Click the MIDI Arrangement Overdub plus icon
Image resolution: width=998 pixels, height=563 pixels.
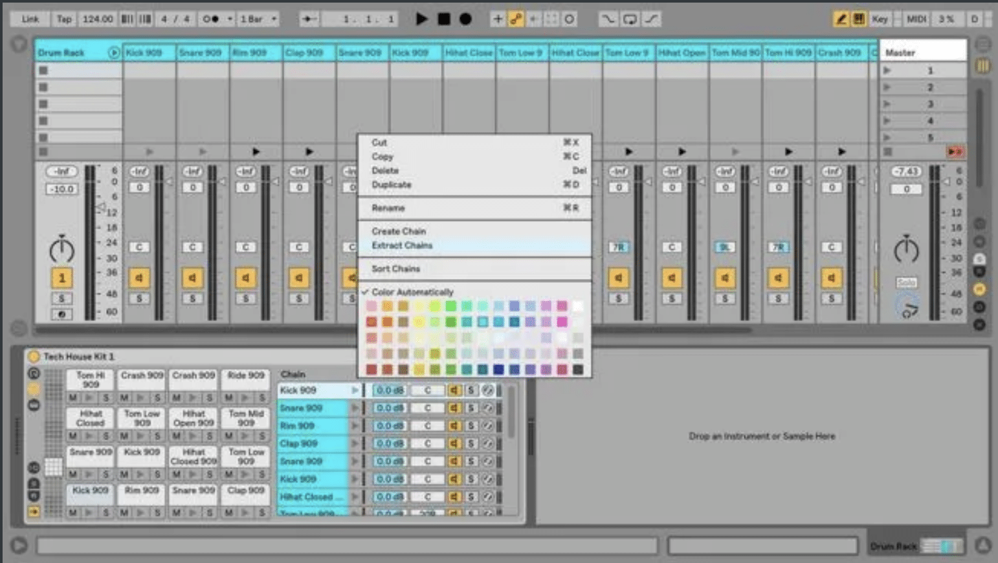coord(498,19)
